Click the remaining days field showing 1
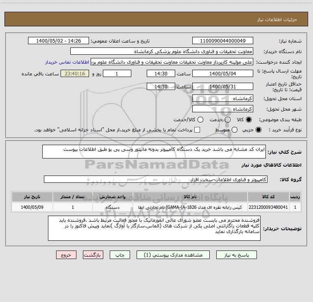313x302 pixels. (x=117, y=74)
